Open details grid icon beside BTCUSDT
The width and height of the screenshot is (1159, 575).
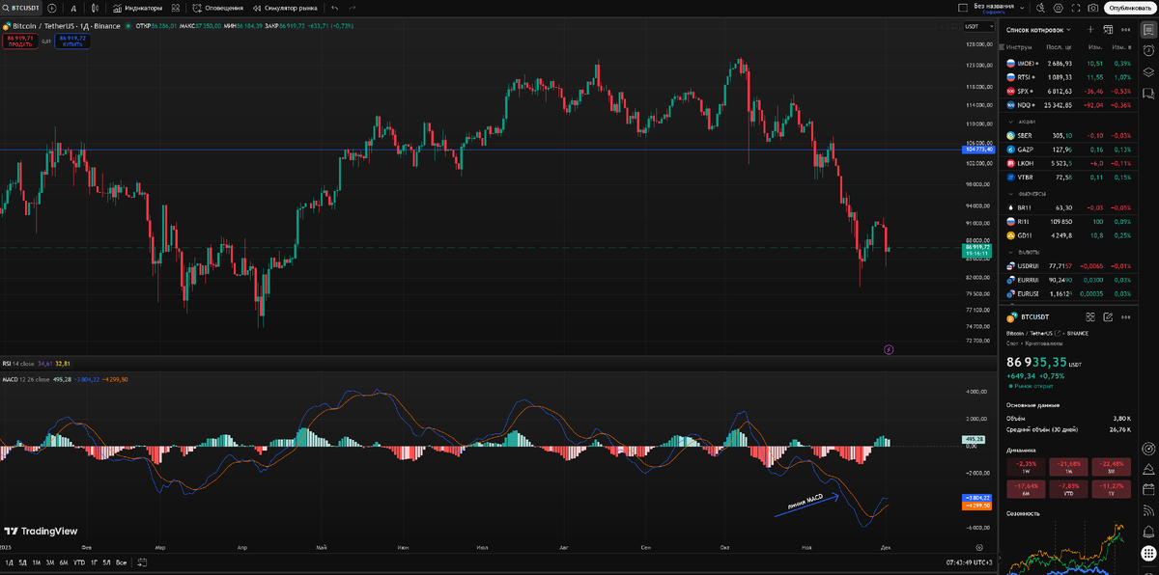(1090, 316)
